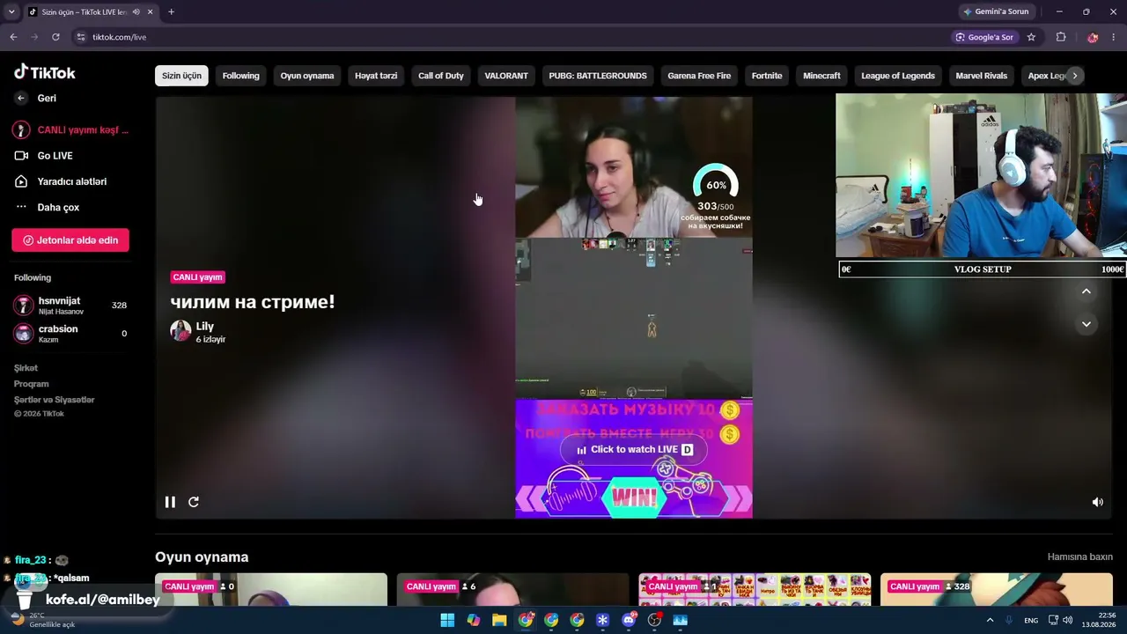Open taskbar clock showing 22:56

point(1099,620)
